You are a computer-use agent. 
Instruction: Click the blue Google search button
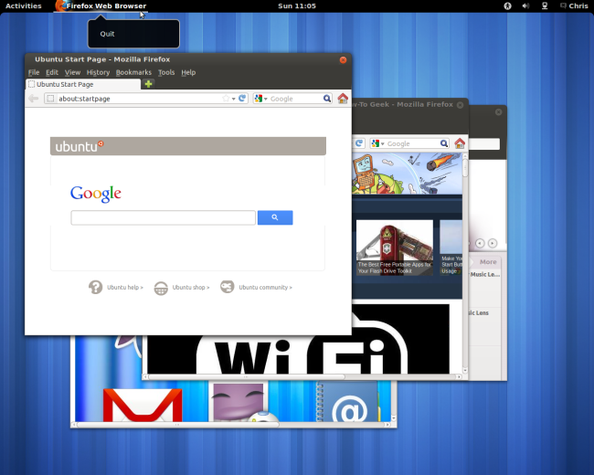coord(275,217)
